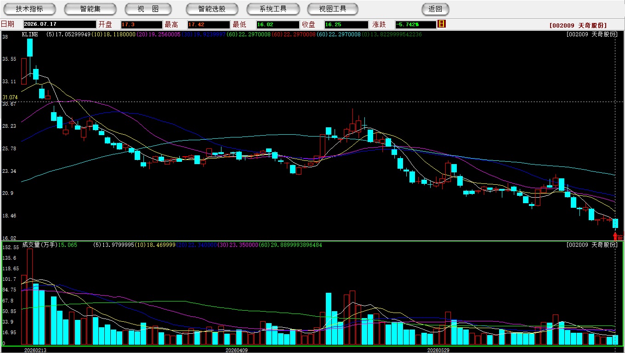Click the 最低 value field 16.02
The image size is (625, 353).
click(x=278, y=24)
